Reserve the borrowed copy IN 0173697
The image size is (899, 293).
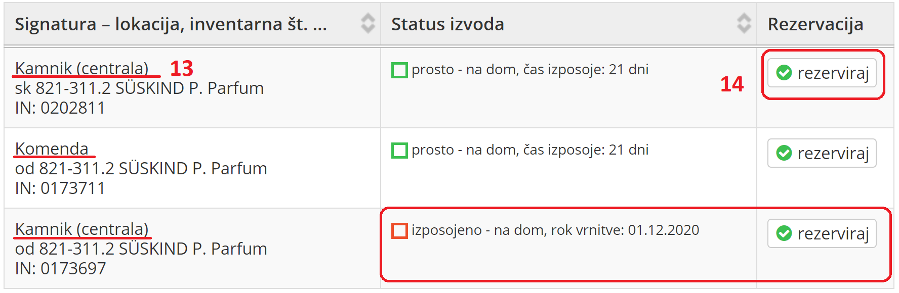[822, 233]
